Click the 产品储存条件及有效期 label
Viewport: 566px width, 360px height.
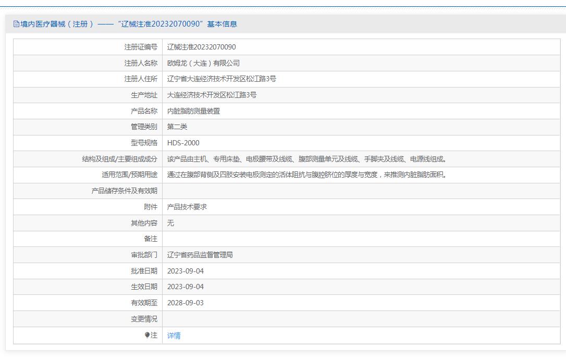[x=125, y=191]
